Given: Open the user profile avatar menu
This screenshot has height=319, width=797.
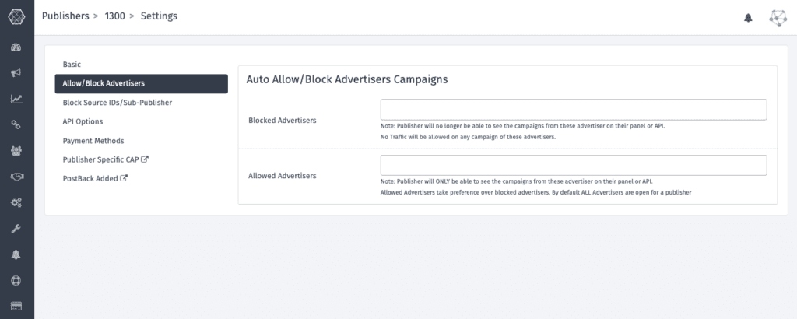Looking at the screenshot, I should (x=778, y=18).
